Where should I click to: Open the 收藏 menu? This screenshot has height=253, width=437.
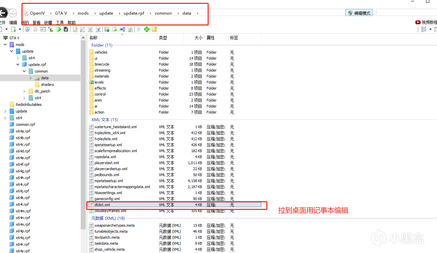click(48, 23)
